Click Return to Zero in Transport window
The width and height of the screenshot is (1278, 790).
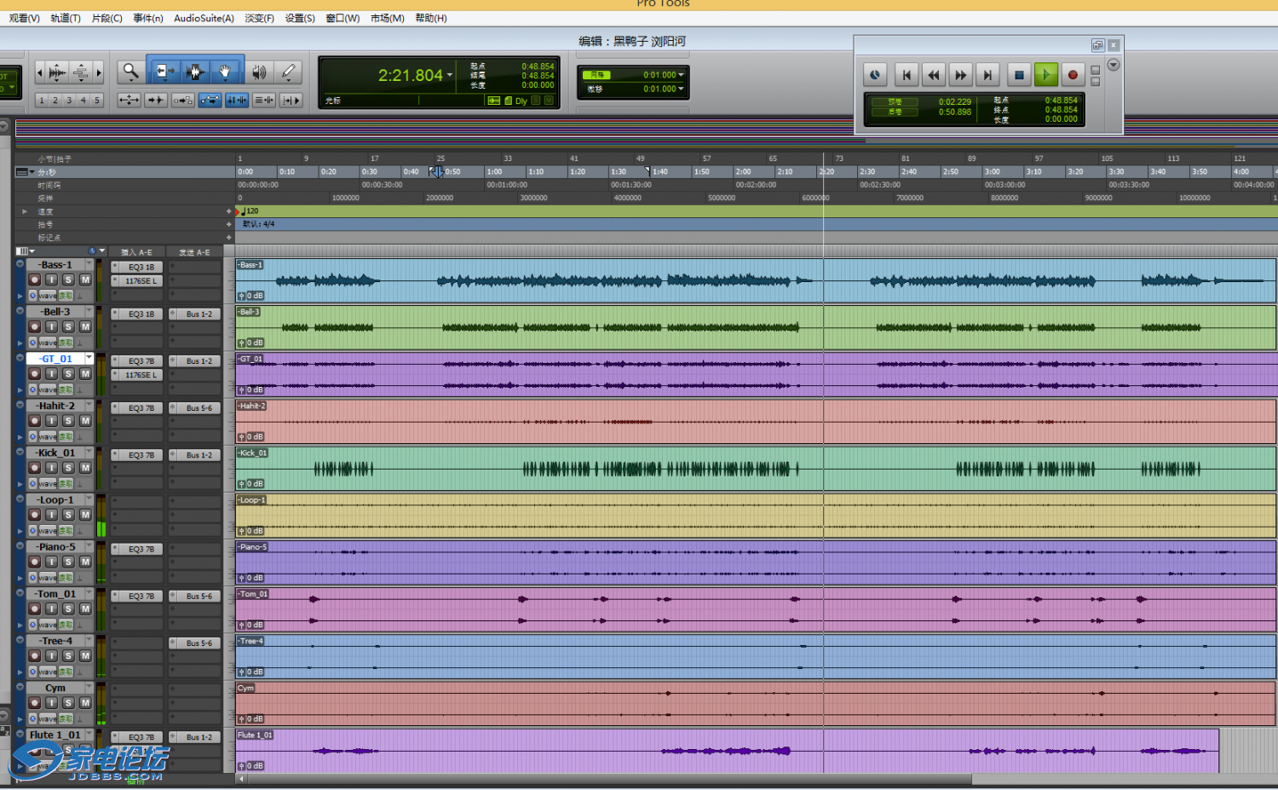[x=907, y=75]
